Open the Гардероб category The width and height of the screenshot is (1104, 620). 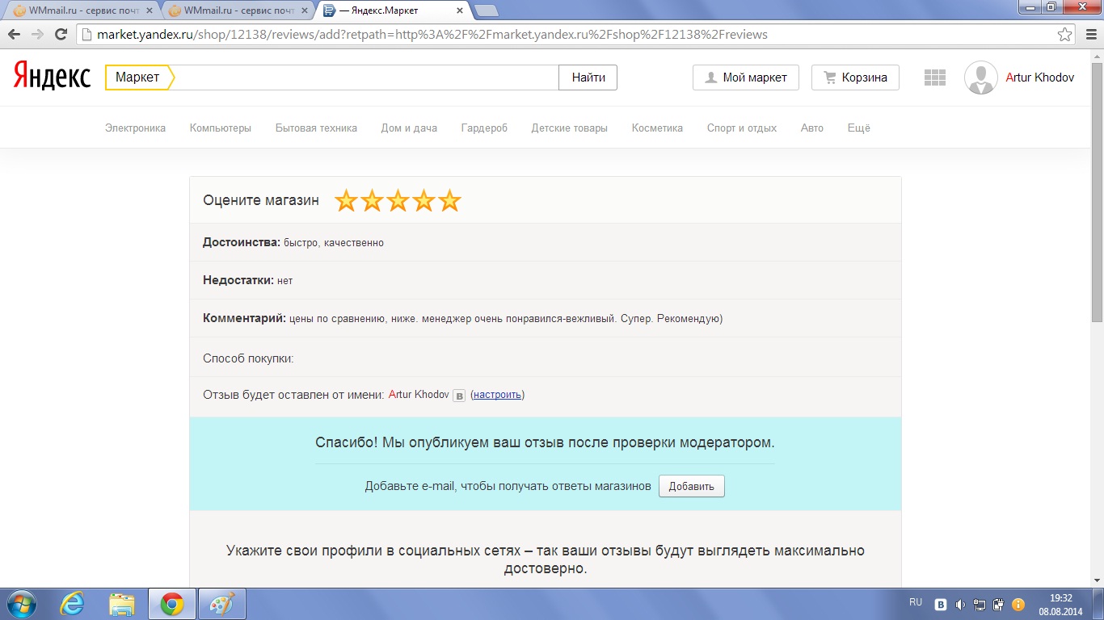tap(484, 128)
